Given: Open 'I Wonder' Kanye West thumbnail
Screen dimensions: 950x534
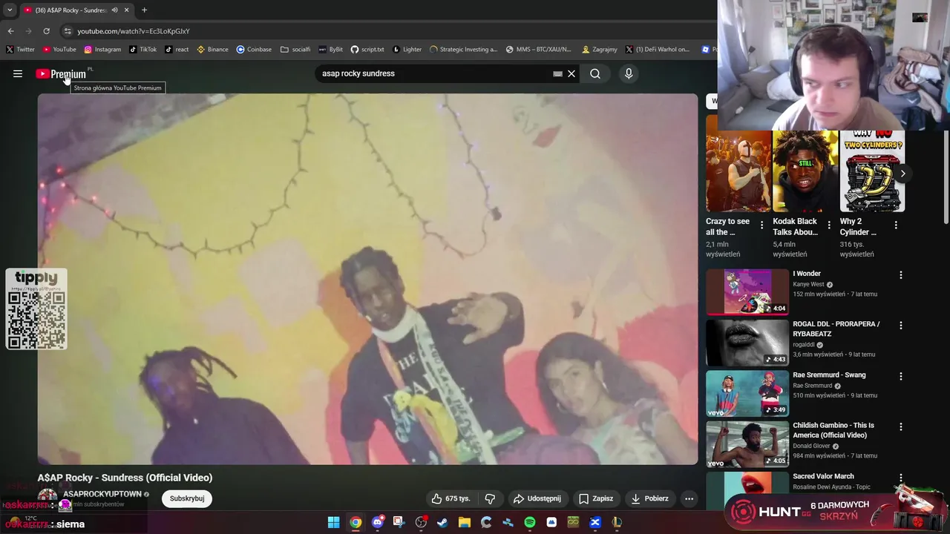Looking at the screenshot, I should point(747,291).
